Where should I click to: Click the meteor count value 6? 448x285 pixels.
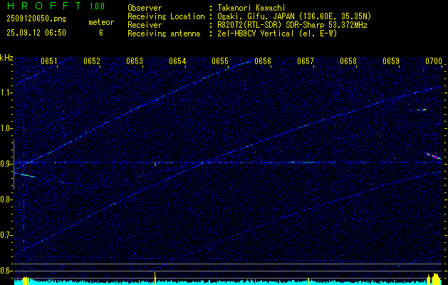(x=100, y=33)
